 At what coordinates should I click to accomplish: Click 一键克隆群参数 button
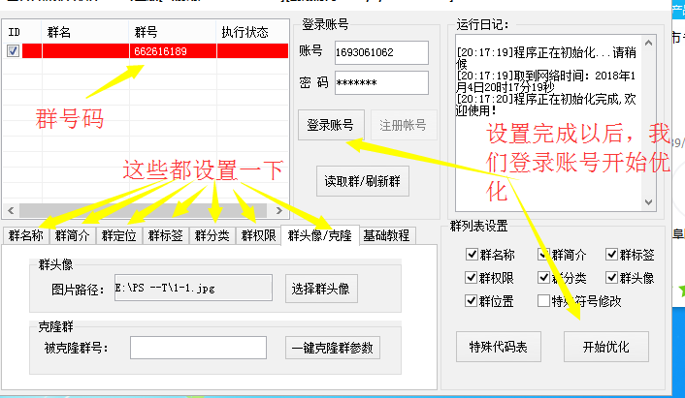pyautogui.click(x=333, y=348)
